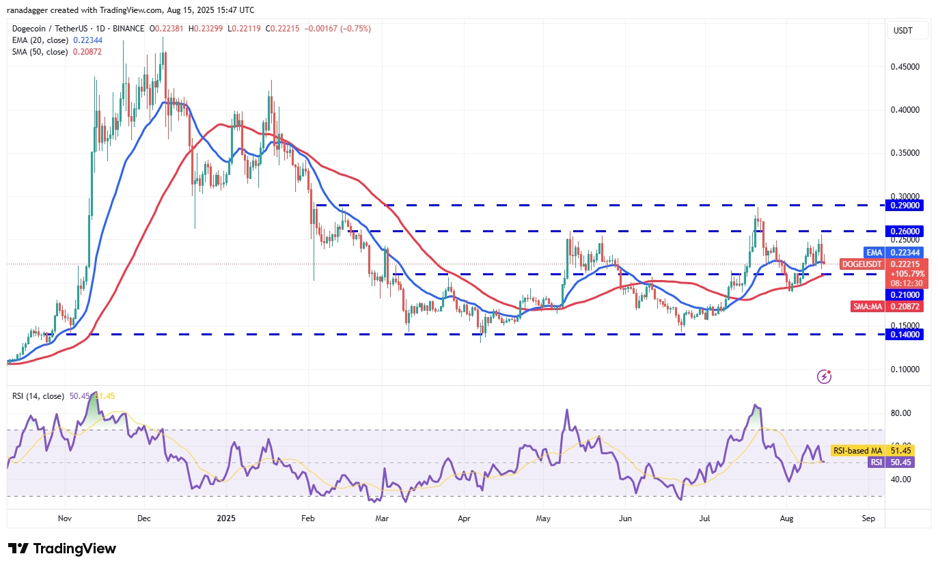Click the TradingView logo at bottom left
Viewport: 938px width, 569px height.
pos(62,549)
